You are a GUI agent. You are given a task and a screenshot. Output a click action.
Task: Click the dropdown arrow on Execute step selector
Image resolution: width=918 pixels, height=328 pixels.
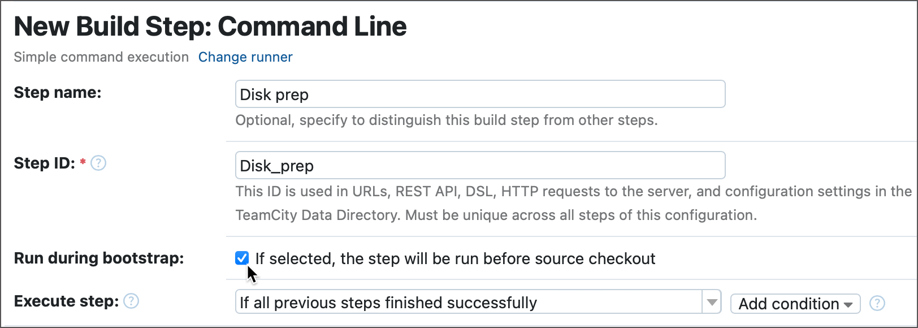pos(712,303)
